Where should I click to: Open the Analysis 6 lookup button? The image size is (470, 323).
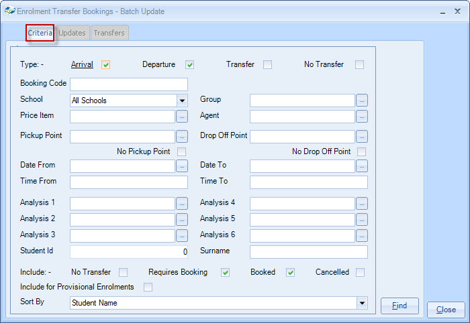pos(362,236)
